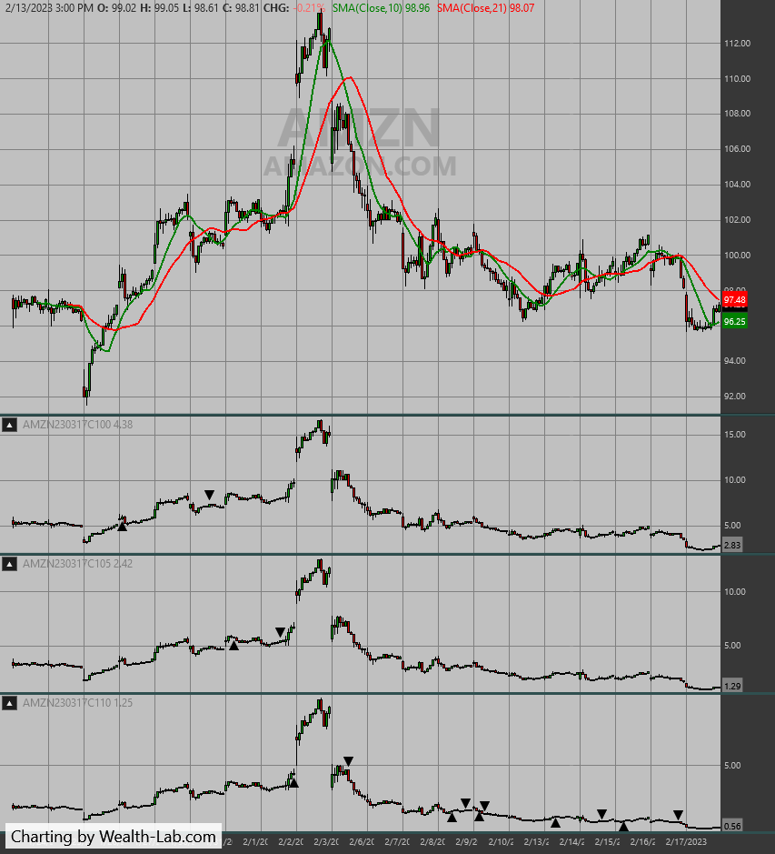Image resolution: width=775 pixels, height=854 pixels.
Task: Click the 112.00 price axis label
Action: [737, 44]
